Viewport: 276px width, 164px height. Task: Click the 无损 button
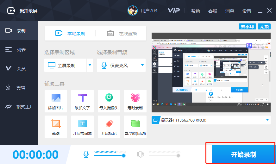(264, 27)
